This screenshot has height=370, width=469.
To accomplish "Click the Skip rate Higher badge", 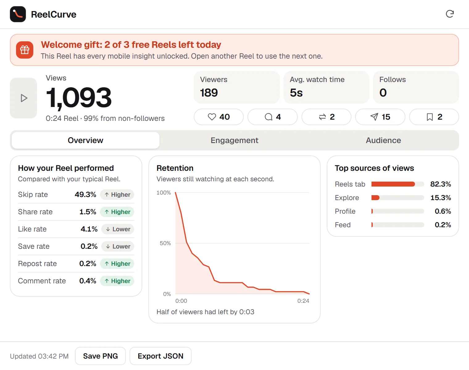I will click(117, 195).
